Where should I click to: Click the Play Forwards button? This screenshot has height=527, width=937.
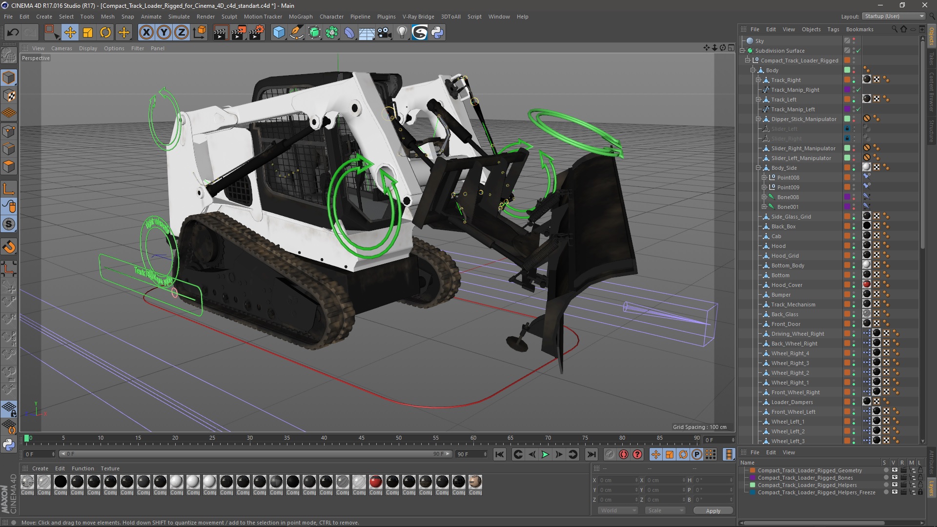[545, 454]
